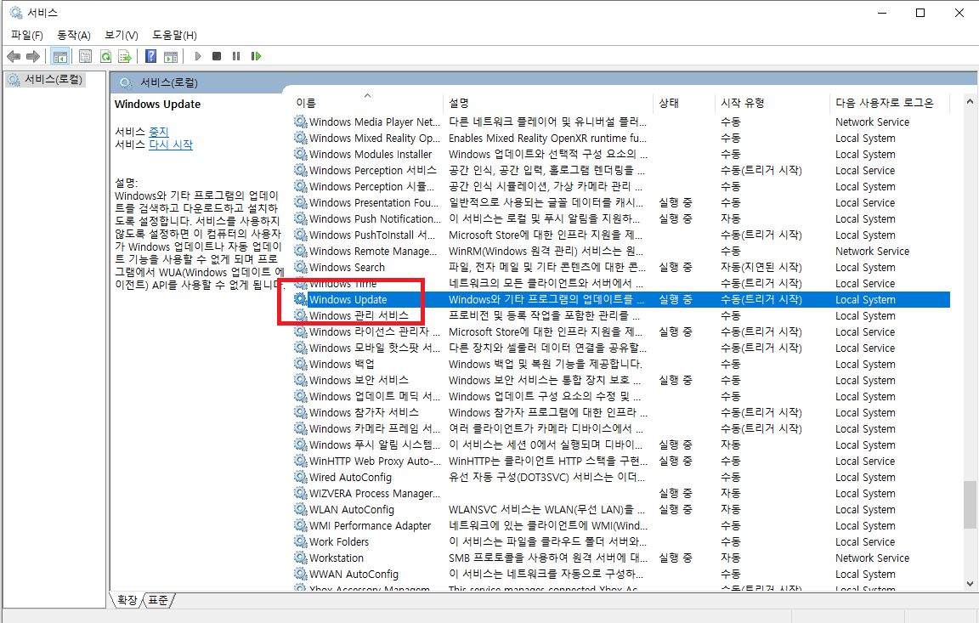Click the 중지 link to stop the service
This screenshot has height=623, width=979.
tap(159, 132)
